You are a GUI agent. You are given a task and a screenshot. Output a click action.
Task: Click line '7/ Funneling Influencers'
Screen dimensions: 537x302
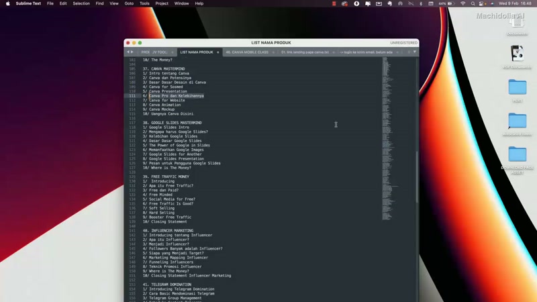click(x=168, y=262)
